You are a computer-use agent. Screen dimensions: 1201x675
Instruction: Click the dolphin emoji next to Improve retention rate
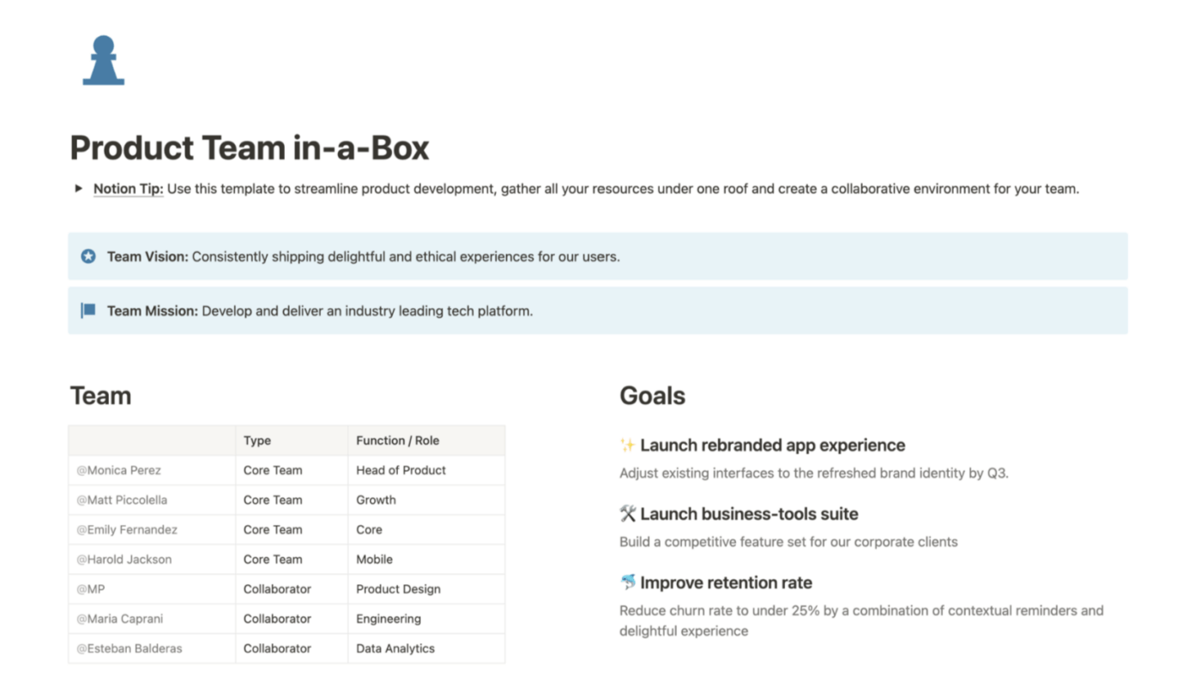pos(627,582)
